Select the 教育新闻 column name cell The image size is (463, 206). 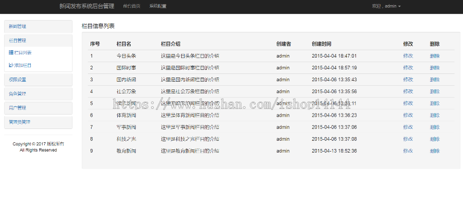(x=127, y=151)
